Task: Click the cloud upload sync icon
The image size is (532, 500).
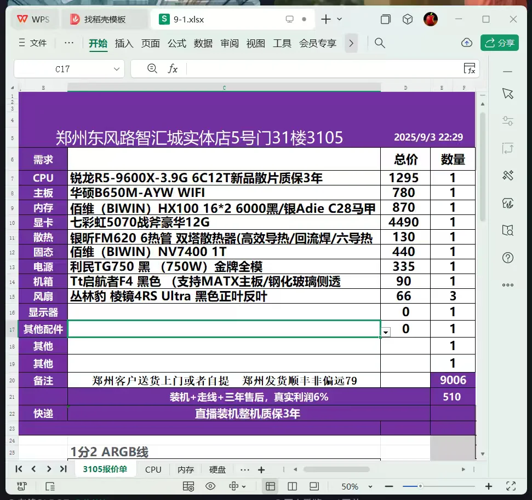Action: [x=467, y=43]
